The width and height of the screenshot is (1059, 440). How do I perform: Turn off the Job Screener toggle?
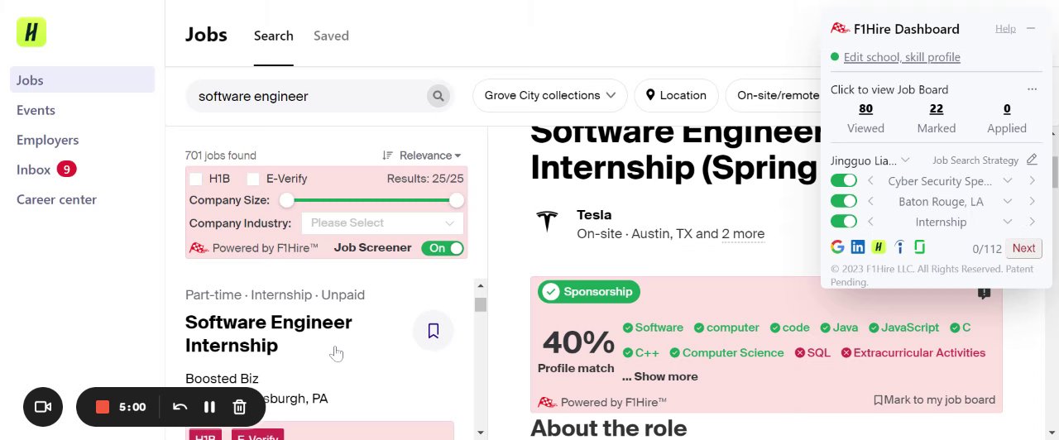pos(443,248)
